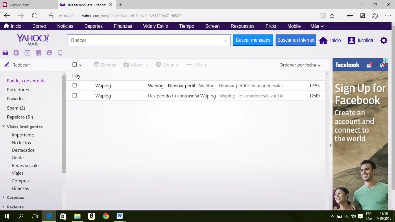Open the Yahoo Mail inbox envelope icon
The image size is (395, 222).
(x=5, y=53)
